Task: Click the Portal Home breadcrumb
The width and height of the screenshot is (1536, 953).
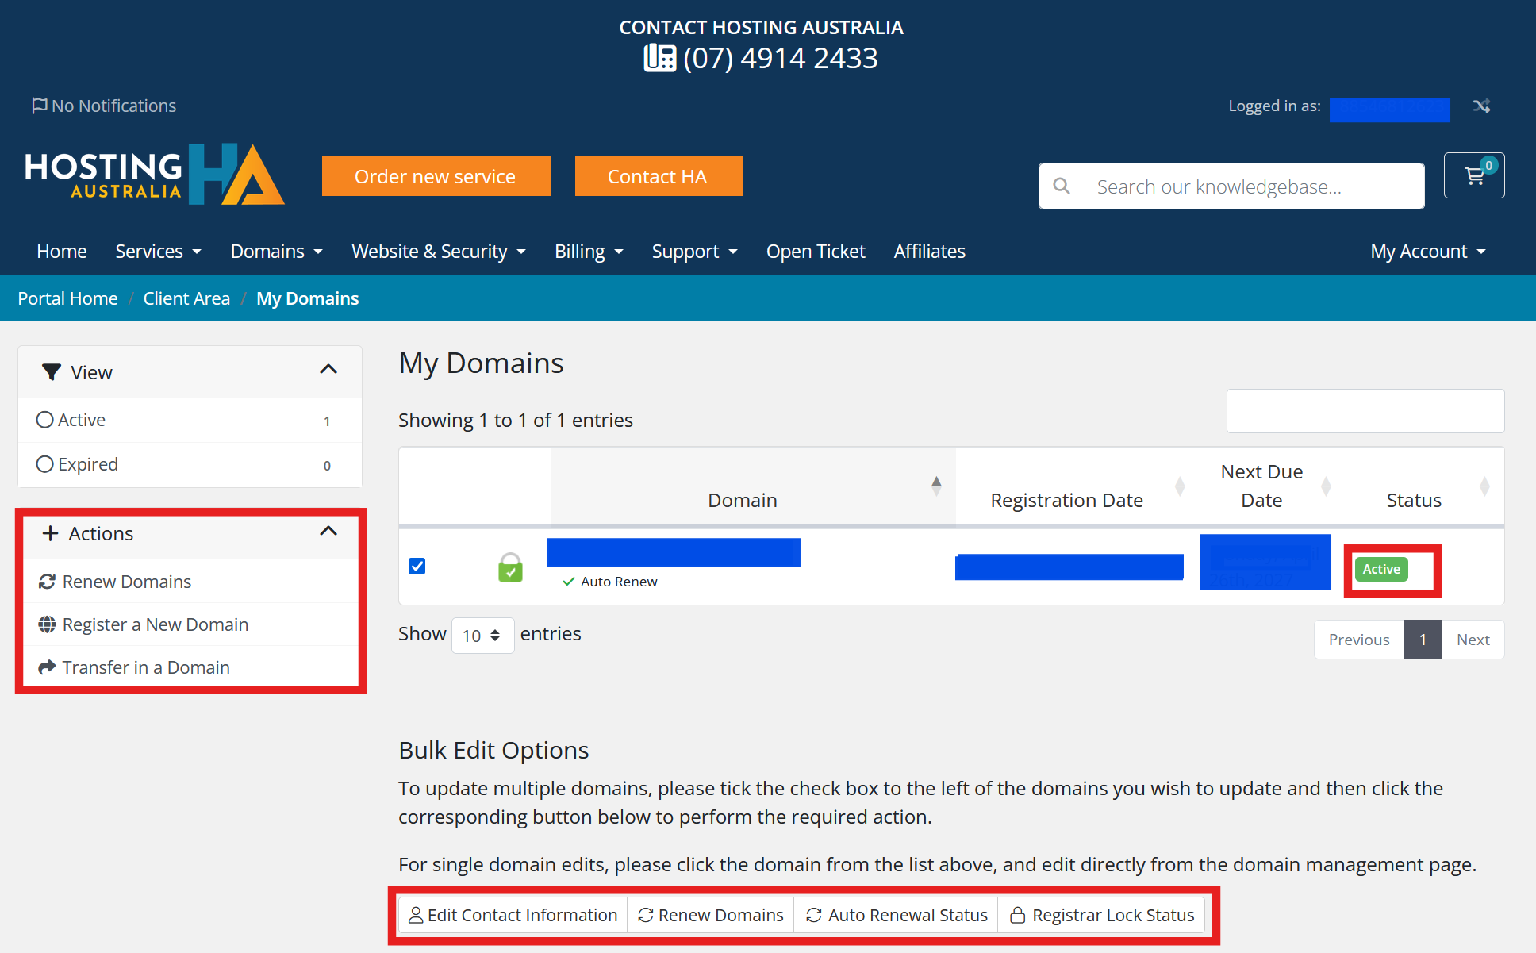Action: [x=67, y=298]
